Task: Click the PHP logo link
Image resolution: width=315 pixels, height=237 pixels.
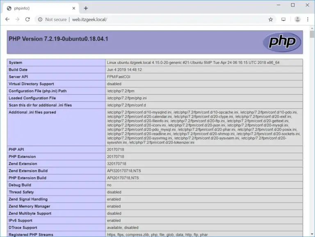Action: (x=282, y=42)
